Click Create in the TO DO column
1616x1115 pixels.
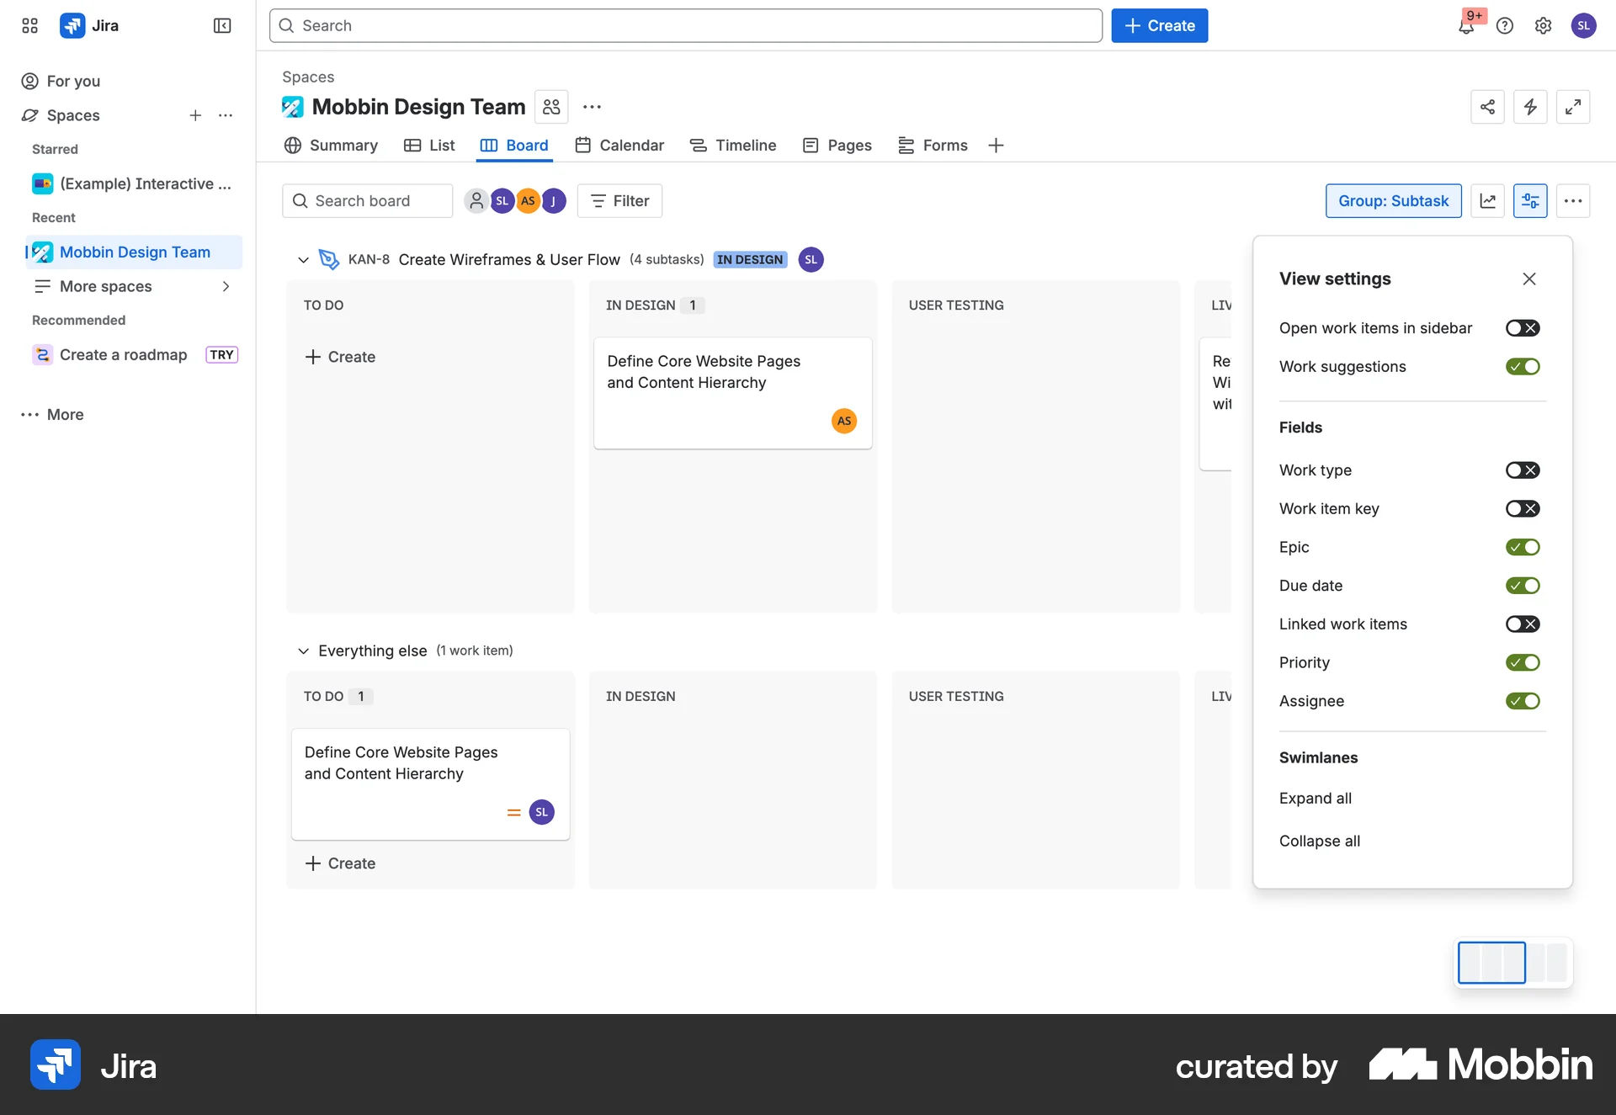coord(341,357)
